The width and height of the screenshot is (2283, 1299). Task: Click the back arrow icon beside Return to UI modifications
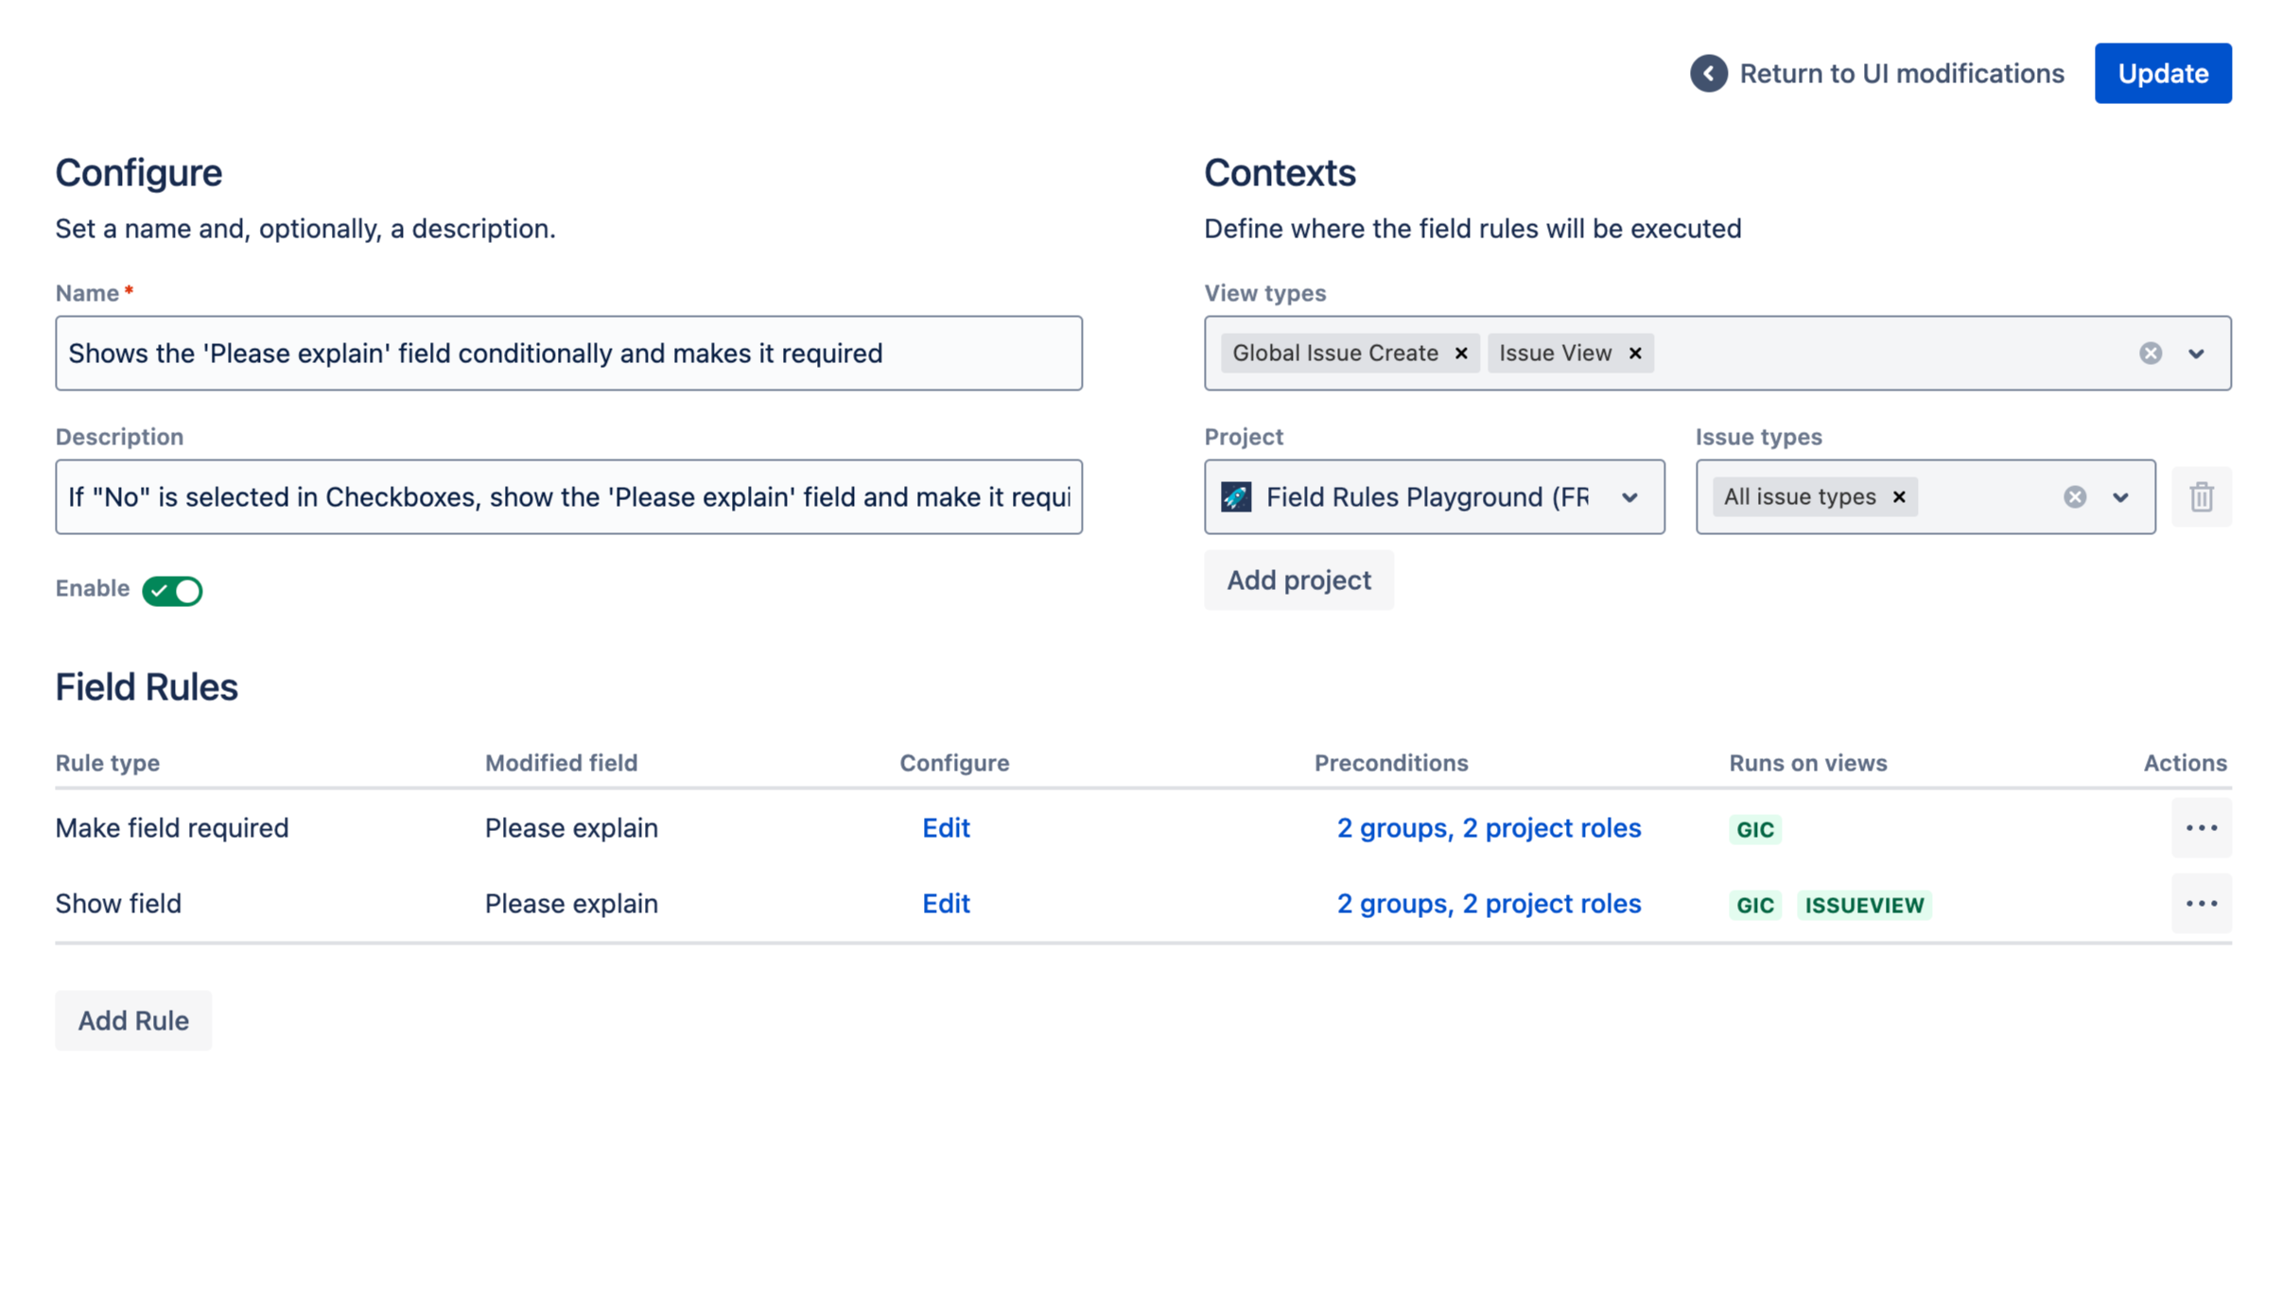pos(1708,74)
